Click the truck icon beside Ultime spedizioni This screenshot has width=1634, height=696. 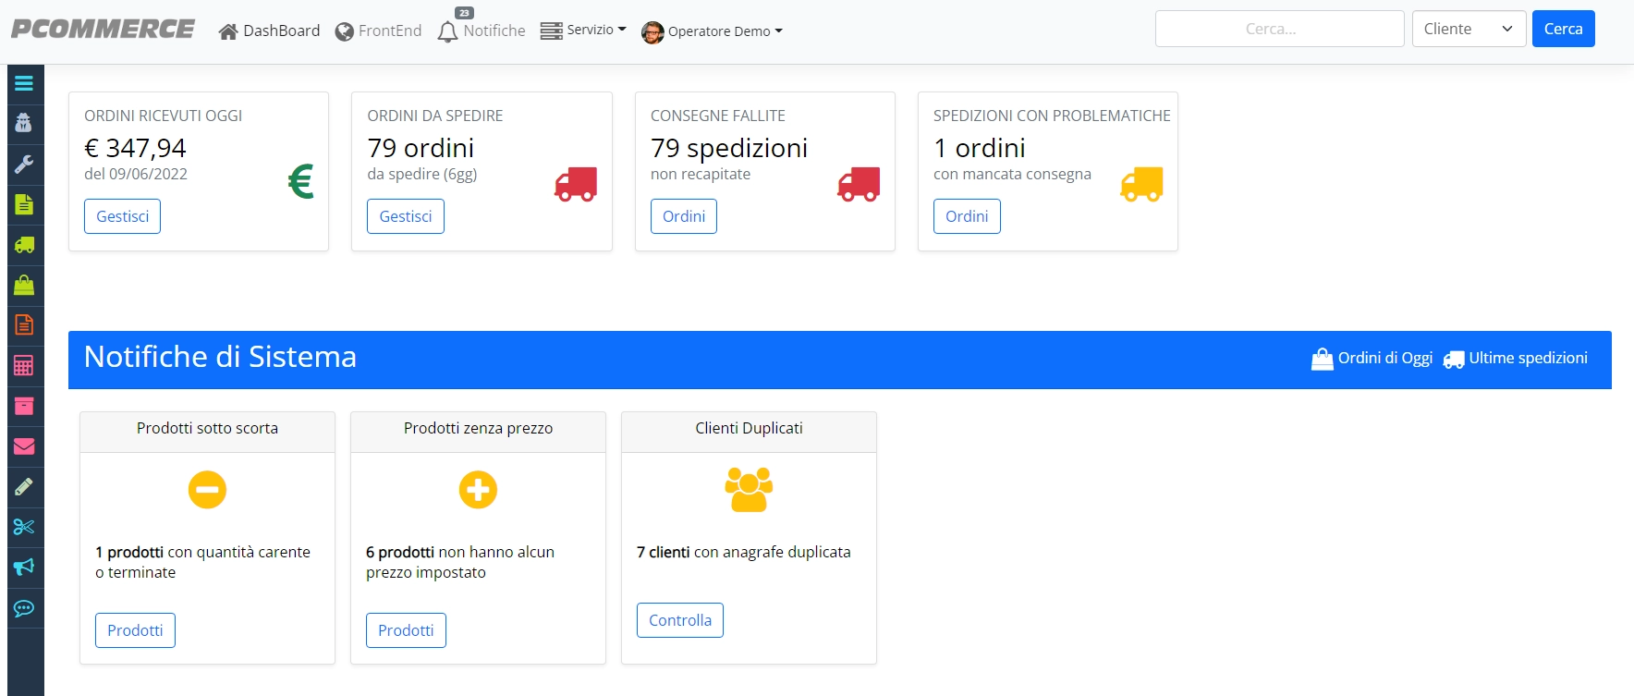(x=1454, y=360)
